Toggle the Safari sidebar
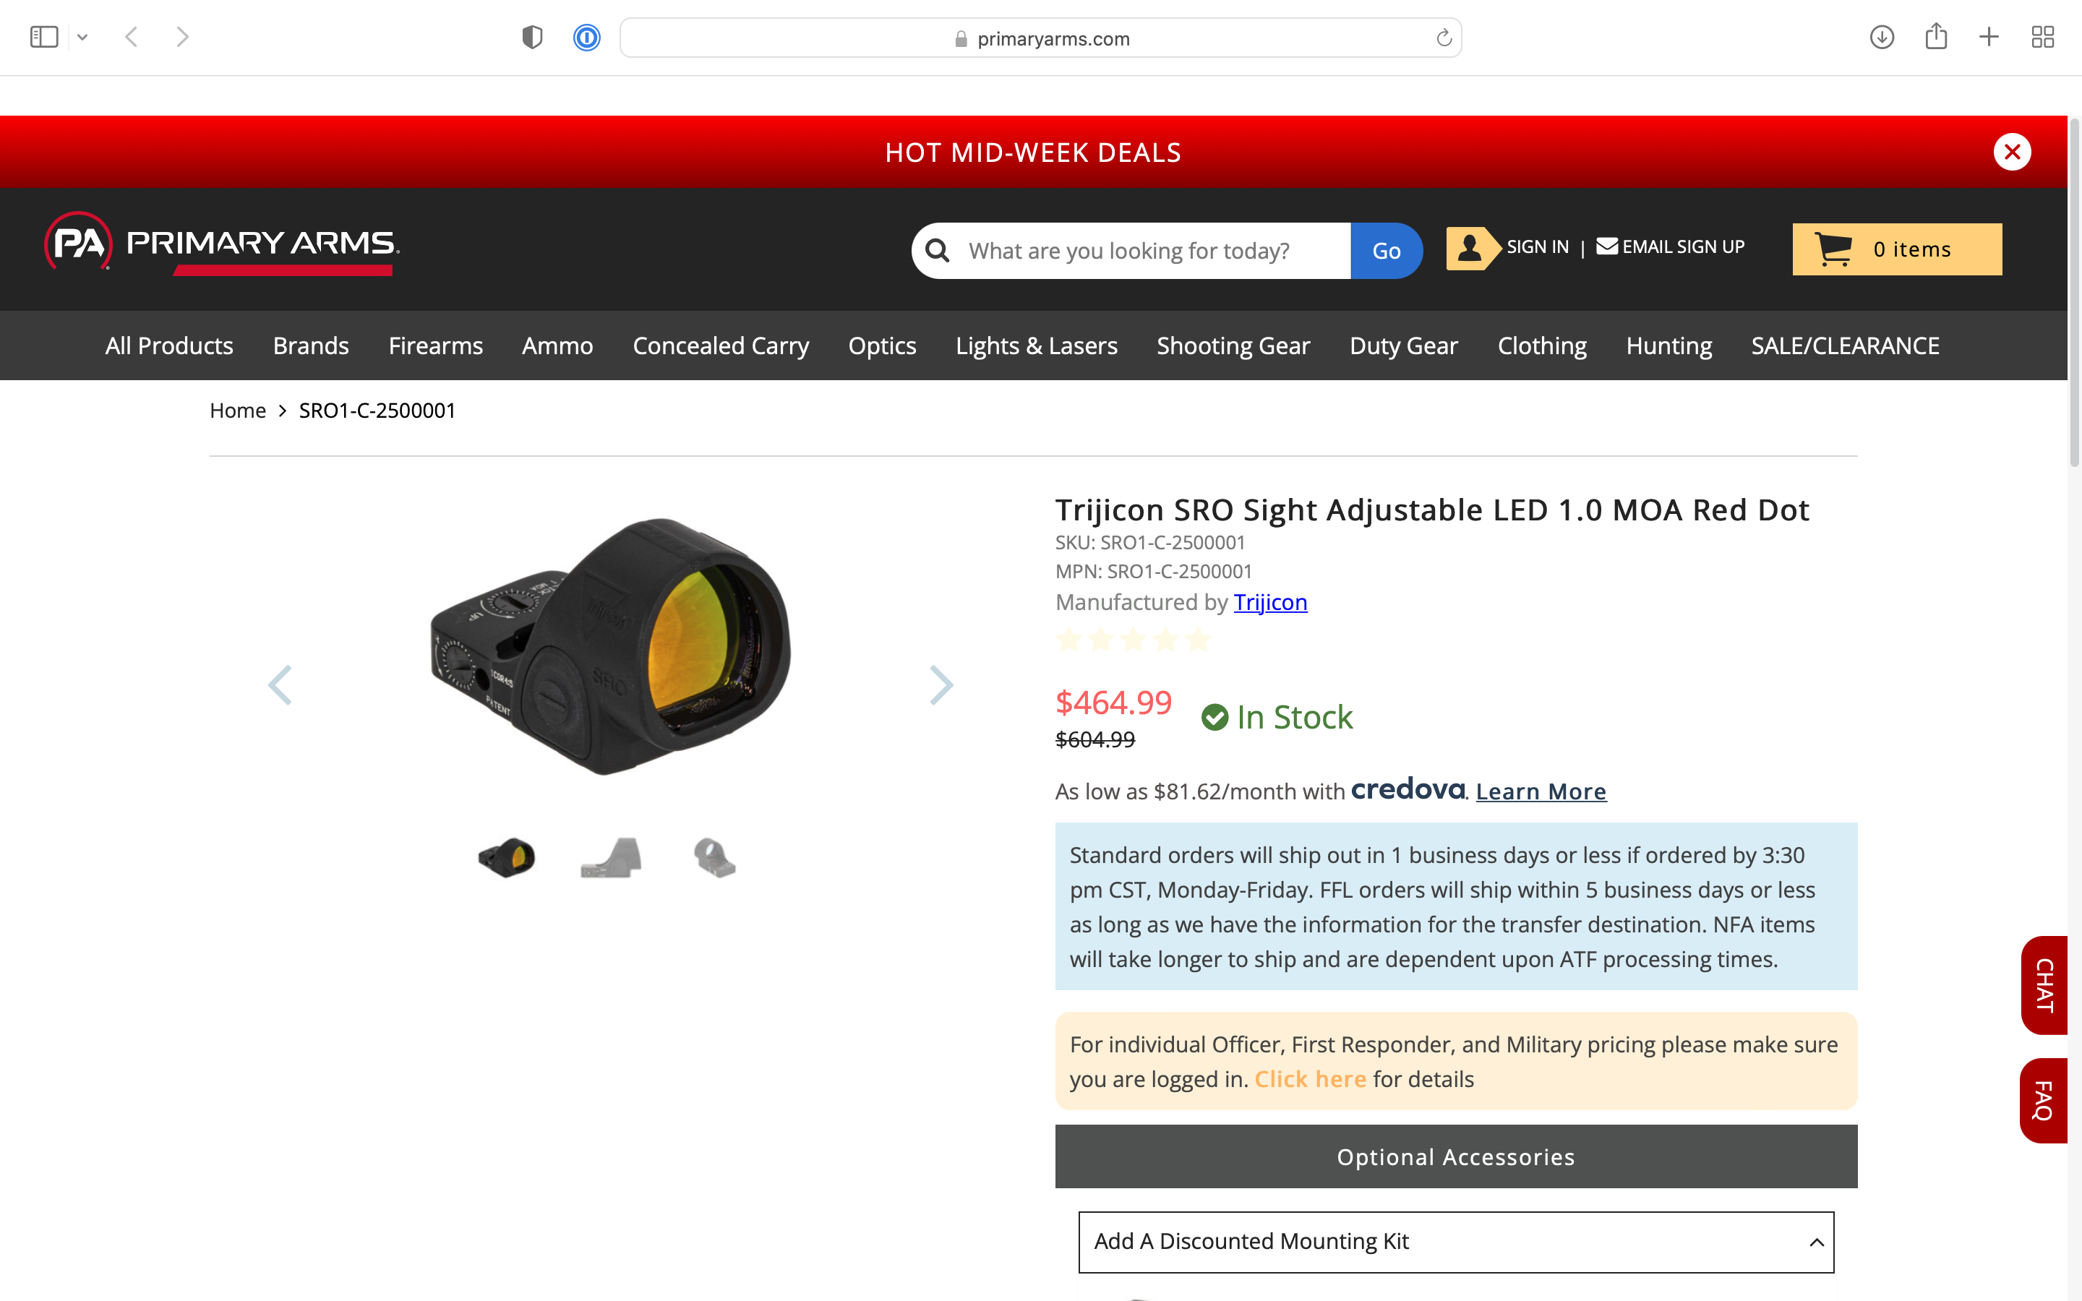Screen dimensions: 2082x1301 44,37
